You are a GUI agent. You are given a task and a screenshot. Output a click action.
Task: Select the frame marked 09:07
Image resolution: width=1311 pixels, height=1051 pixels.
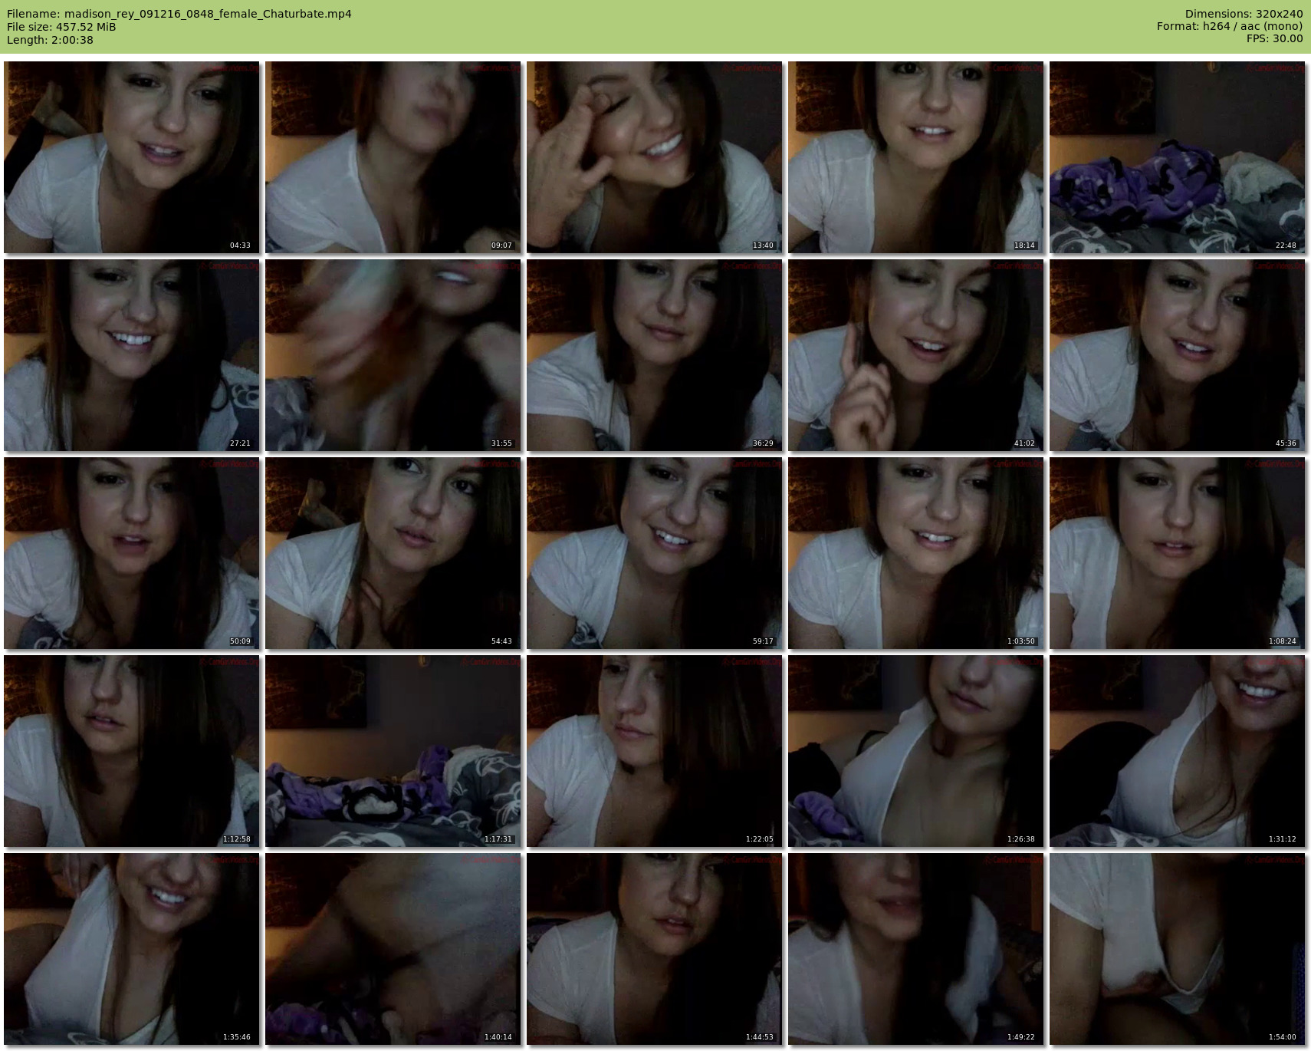point(393,157)
